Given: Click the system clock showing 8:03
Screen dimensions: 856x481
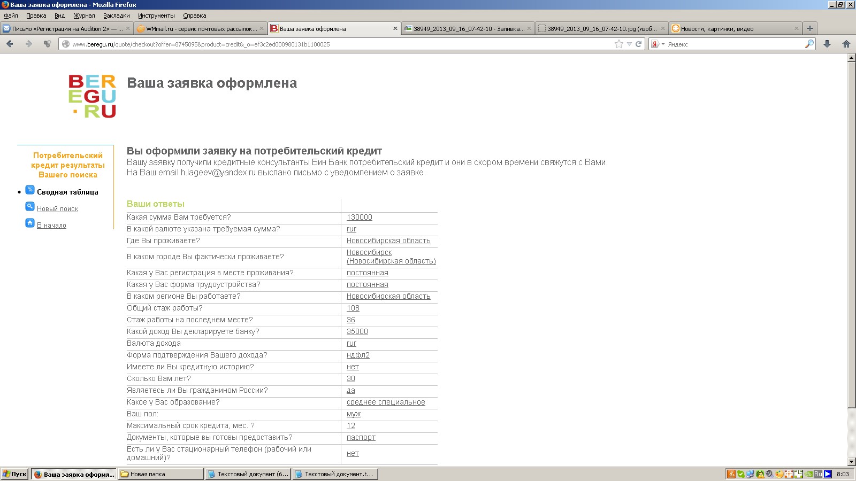Looking at the screenshot, I should 843,474.
